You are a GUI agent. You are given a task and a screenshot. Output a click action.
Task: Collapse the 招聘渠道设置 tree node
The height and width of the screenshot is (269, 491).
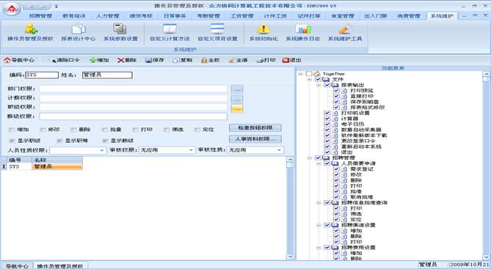(x=319, y=225)
